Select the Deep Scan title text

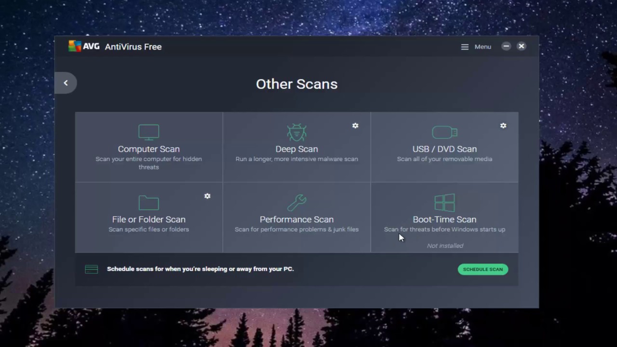point(296,149)
